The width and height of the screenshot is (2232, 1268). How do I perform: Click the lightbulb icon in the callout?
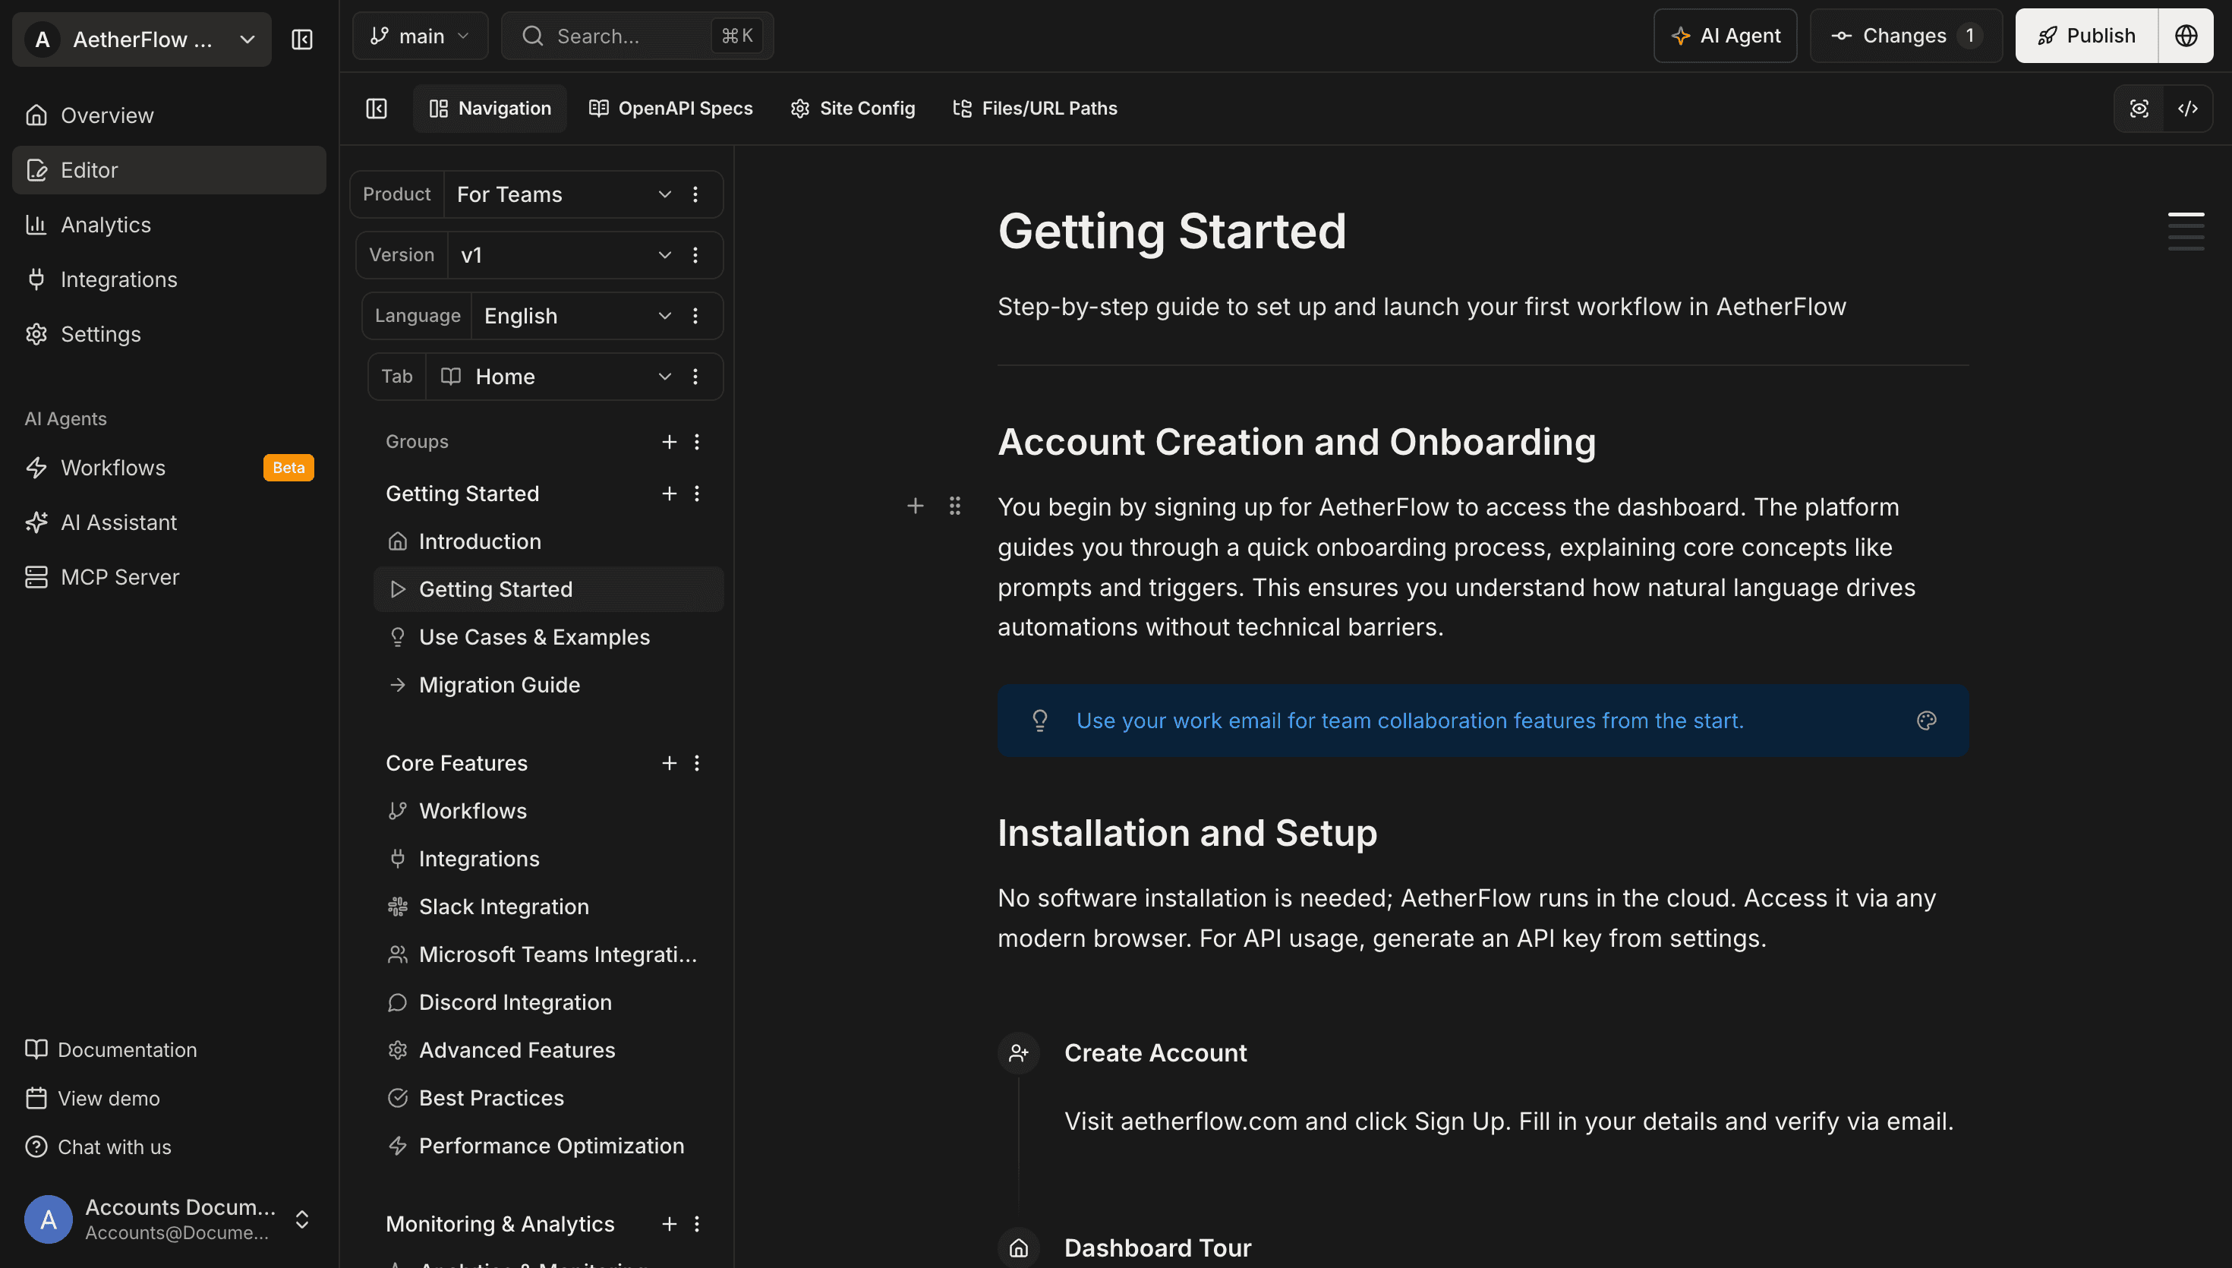pos(1039,721)
